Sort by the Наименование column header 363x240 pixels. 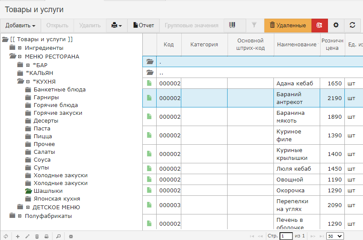[x=296, y=45]
